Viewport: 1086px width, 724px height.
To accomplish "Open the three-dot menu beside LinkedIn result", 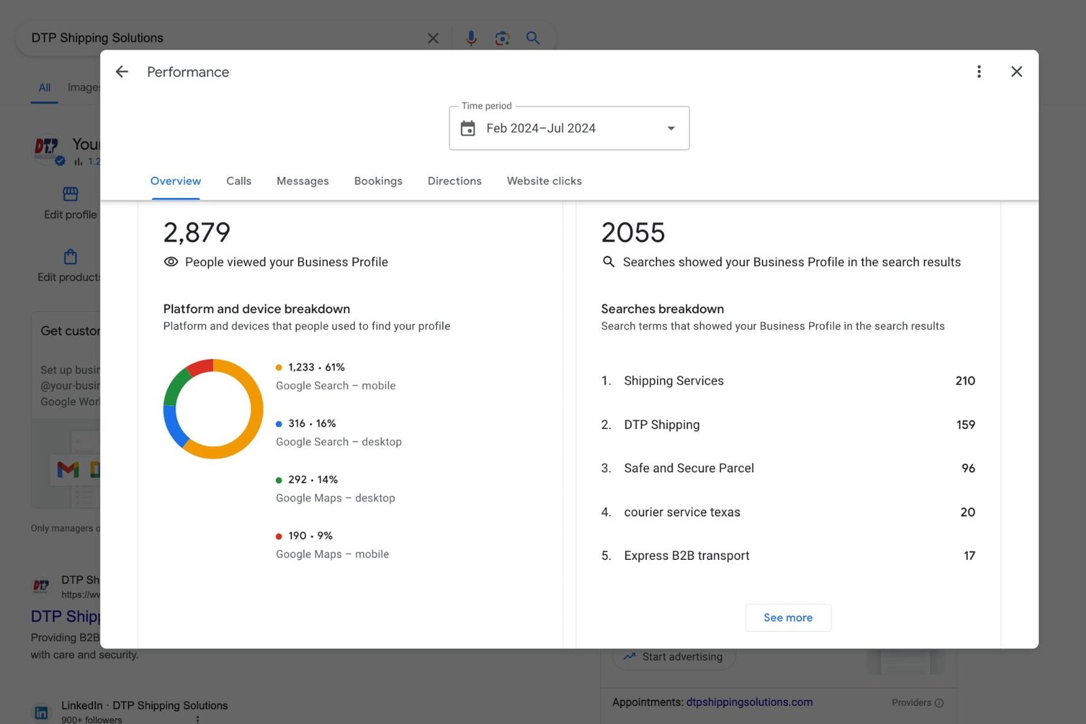I will coord(198,720).
